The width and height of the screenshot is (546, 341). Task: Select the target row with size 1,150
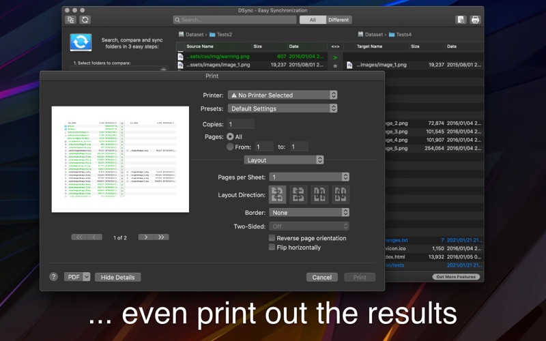pos(434,248)
